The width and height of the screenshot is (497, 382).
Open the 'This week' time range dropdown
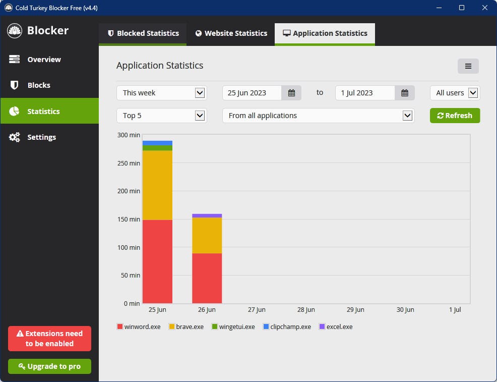point(161,92)
